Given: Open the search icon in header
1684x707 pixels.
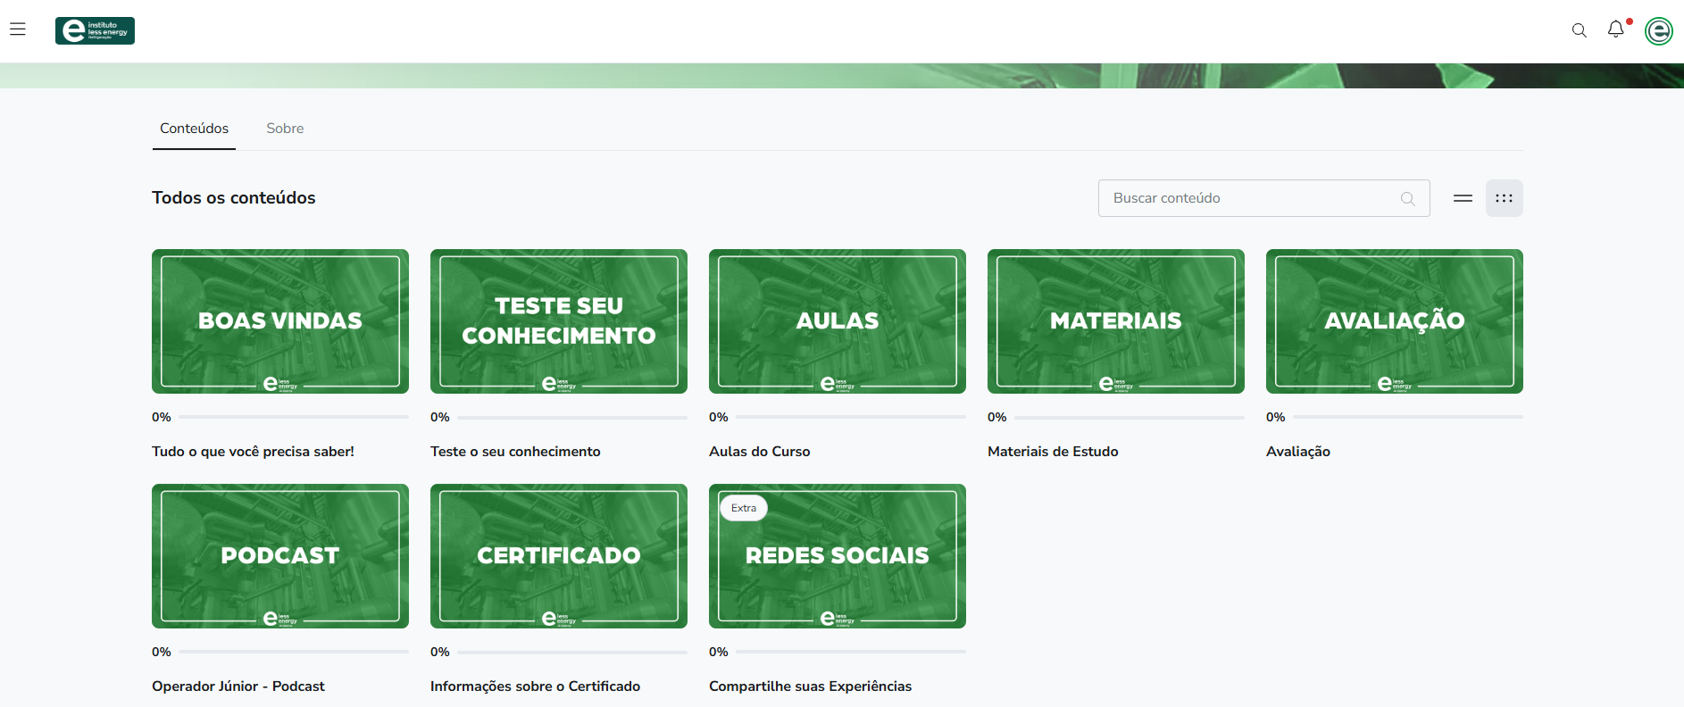Looking at the screenshot, I should tap(1579, 30).
